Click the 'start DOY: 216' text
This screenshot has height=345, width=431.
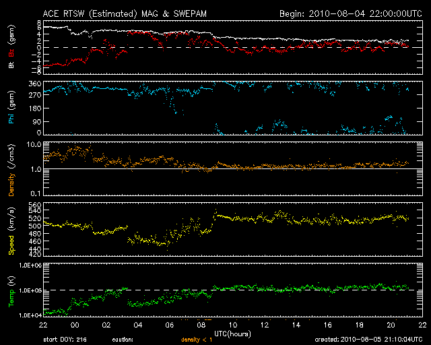[x=66, y=340]
